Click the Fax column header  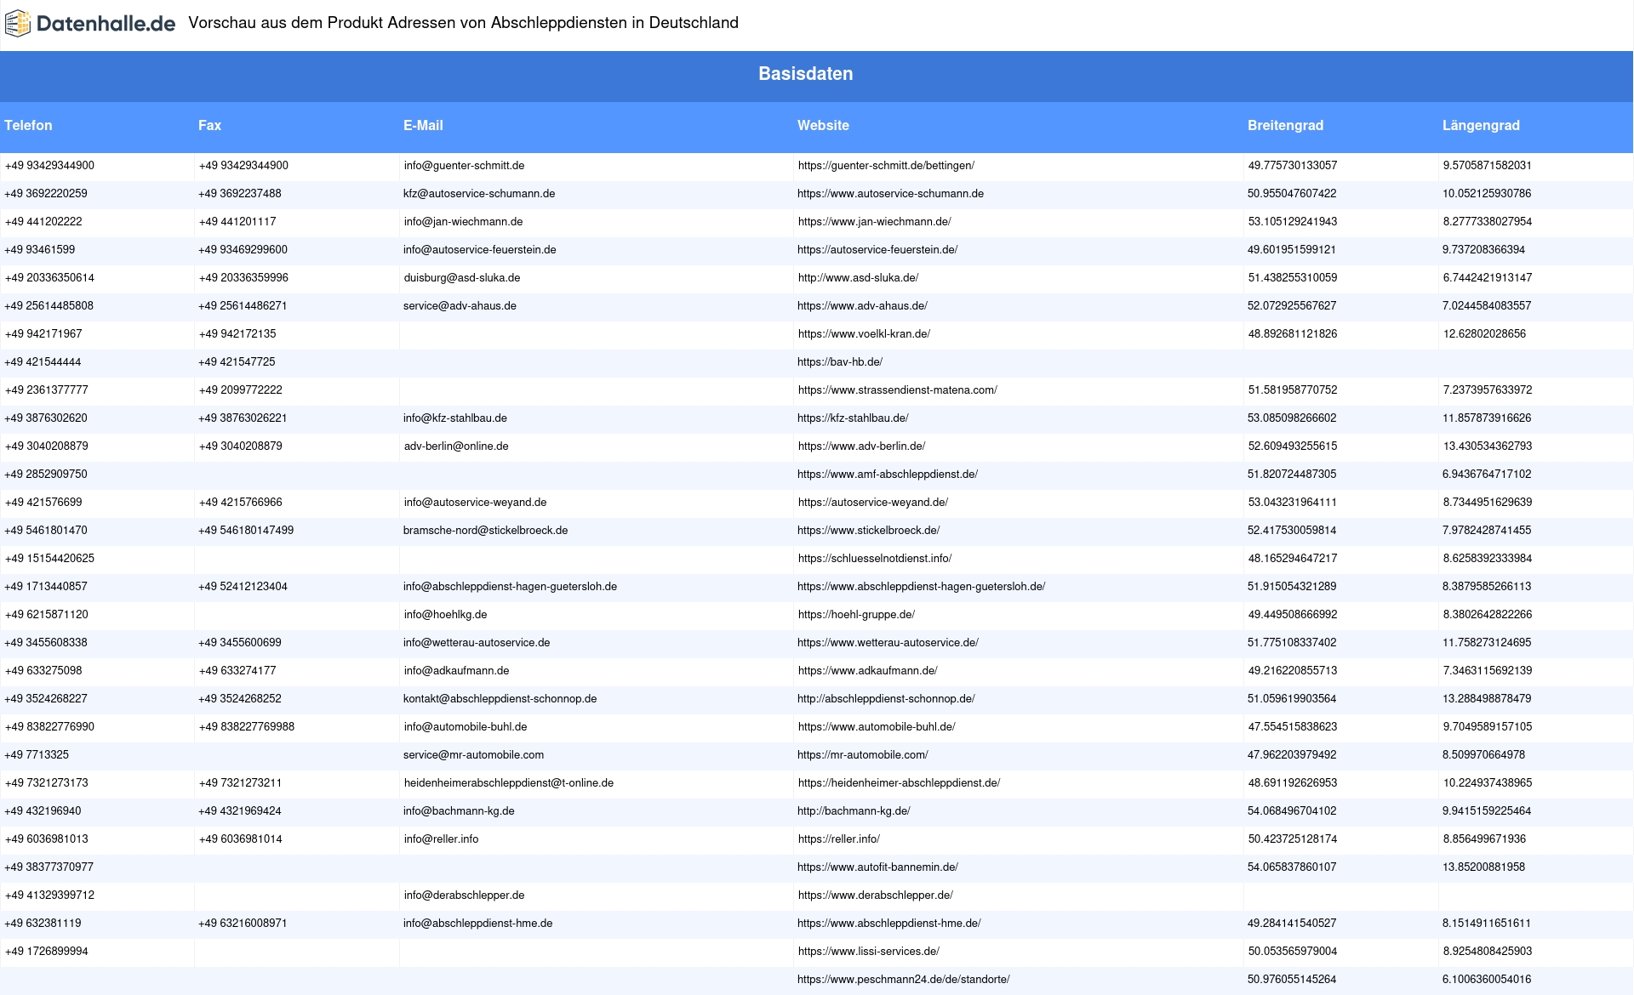[x=209, y=125]
